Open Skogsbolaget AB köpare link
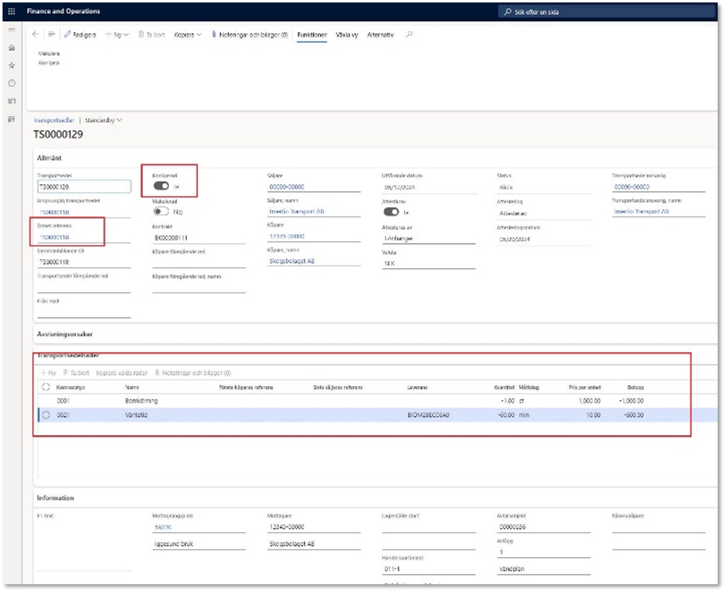The image size is (727, 594). pos(291,261)
